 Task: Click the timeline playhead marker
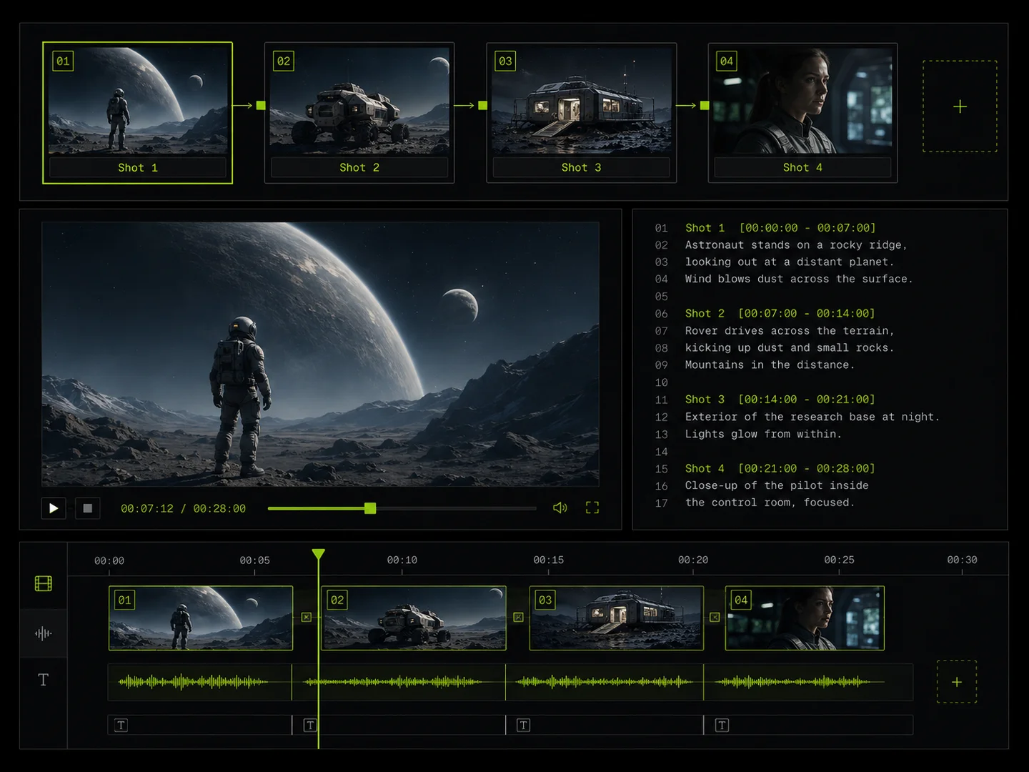click(319, 555)
